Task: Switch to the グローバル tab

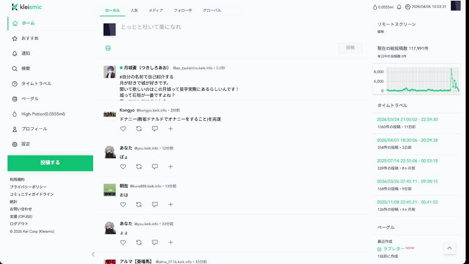Action: (x=212, y=10)
